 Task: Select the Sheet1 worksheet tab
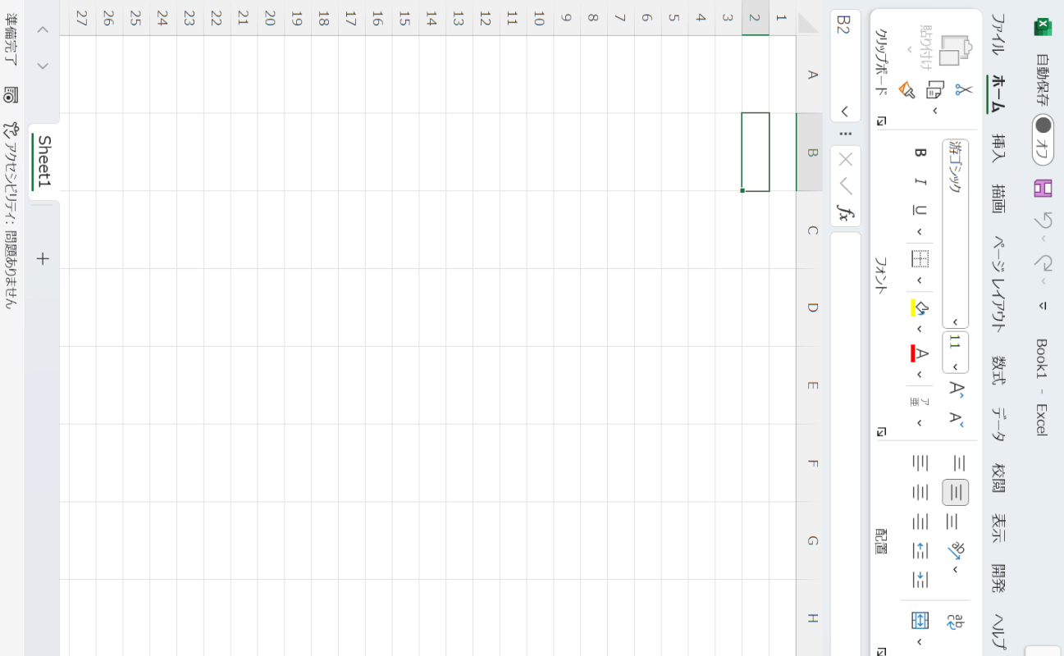coord(43,162)
